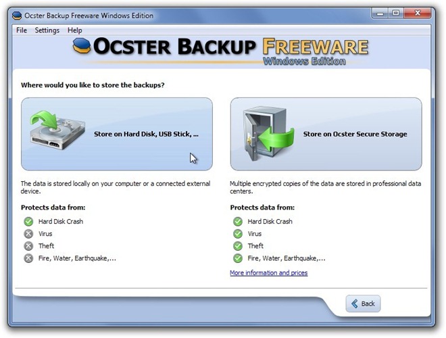Click green check icon next to left Hard Disk Crash
This screenshot has width=446, height=338.
[x=28, y=221]
